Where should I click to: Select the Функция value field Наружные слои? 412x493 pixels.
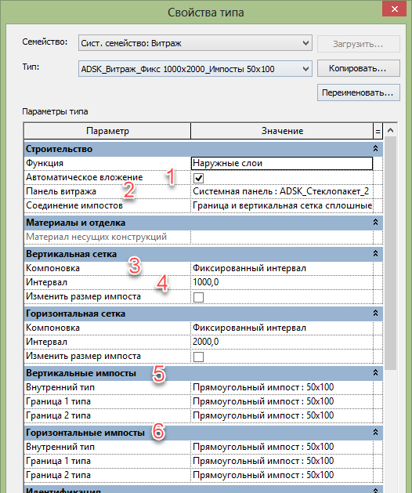[282, 163]
